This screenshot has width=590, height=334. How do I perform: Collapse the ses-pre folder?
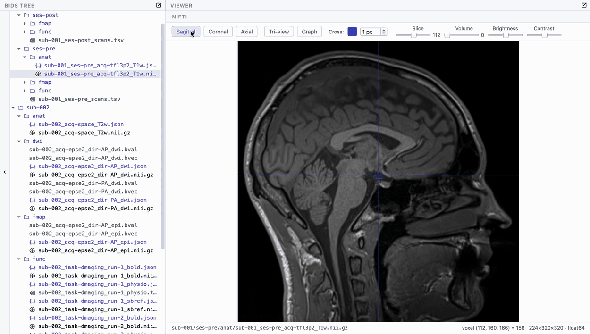tap(19, 49)
